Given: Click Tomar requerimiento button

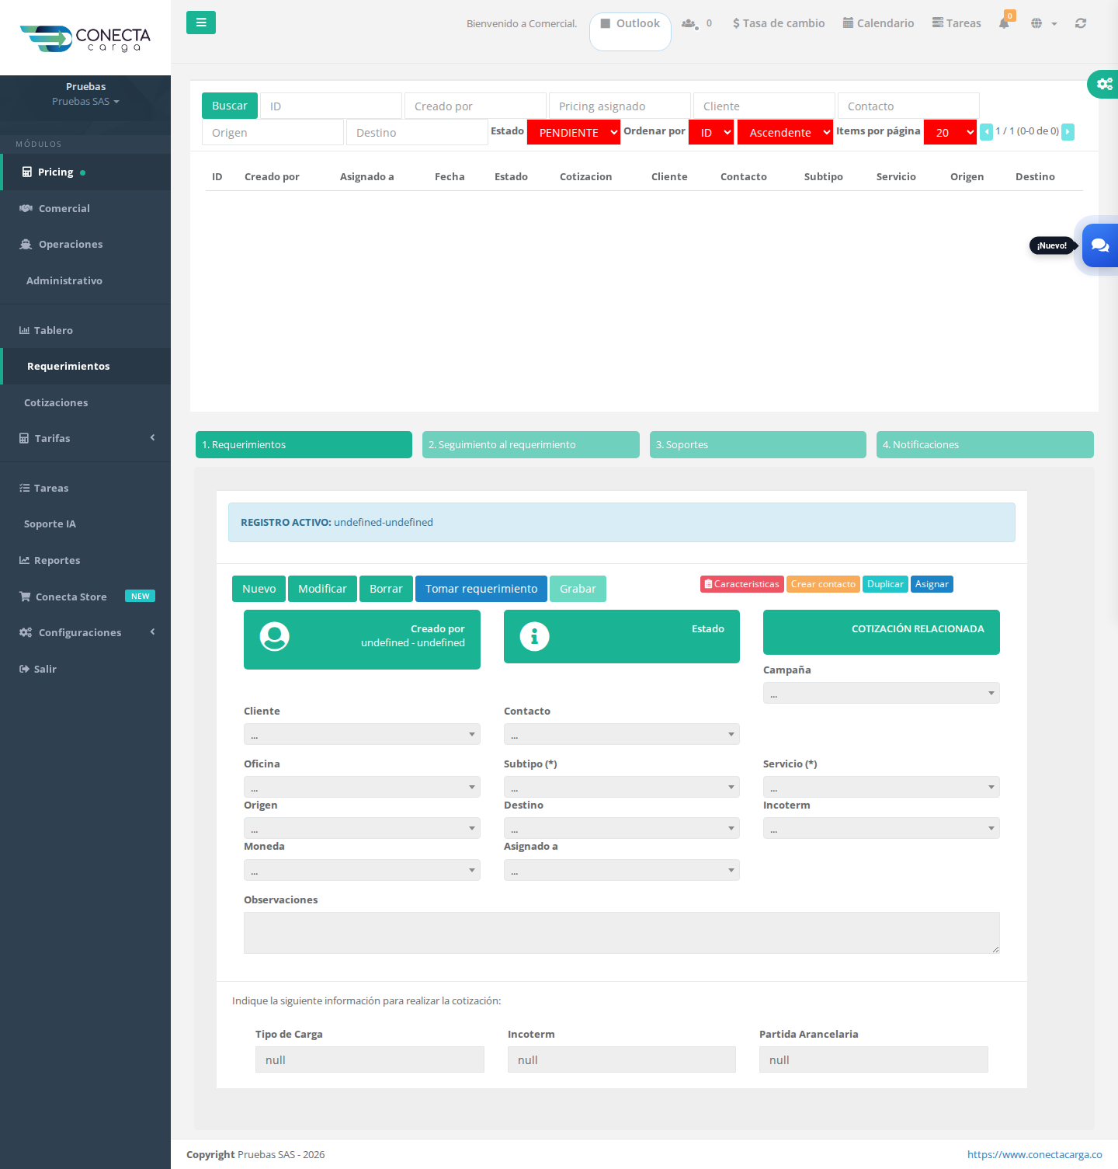Looking at the screenshot, I should (481, 589).
